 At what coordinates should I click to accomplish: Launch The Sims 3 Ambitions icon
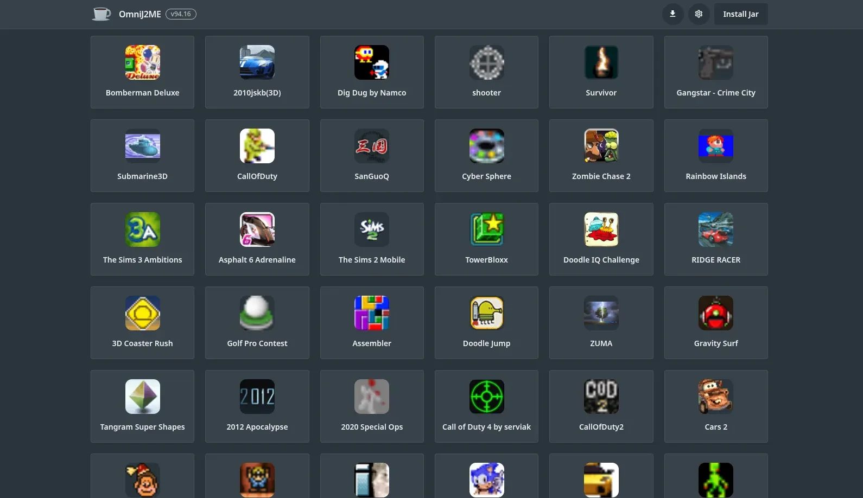coord(142,229)
